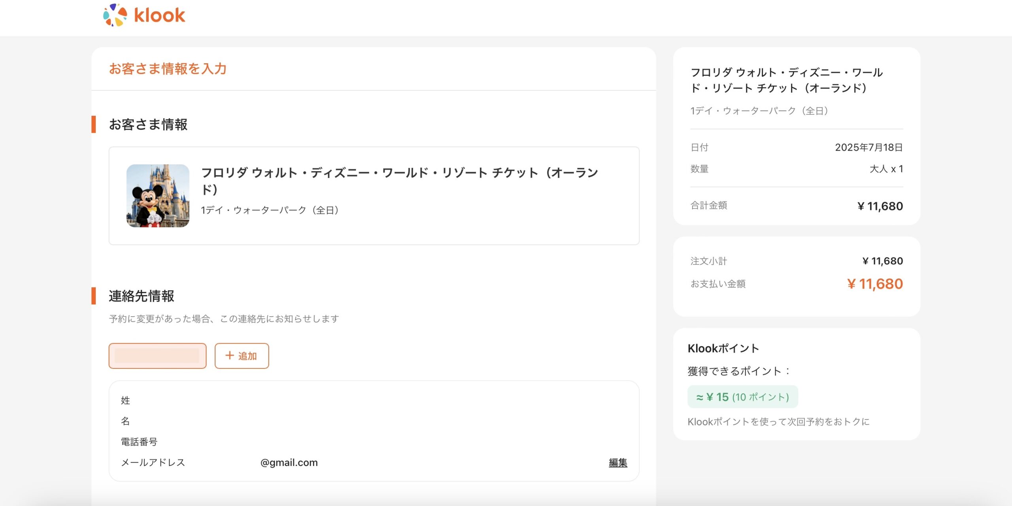Screen dimensions: 1012x506
Task: Click the 名 field label
Action: click(125, 421)
